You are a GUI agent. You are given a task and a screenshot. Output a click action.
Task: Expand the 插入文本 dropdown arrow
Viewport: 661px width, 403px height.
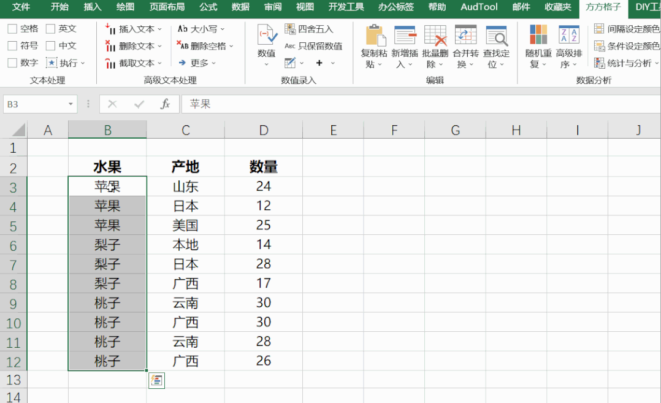pos(160,29)
